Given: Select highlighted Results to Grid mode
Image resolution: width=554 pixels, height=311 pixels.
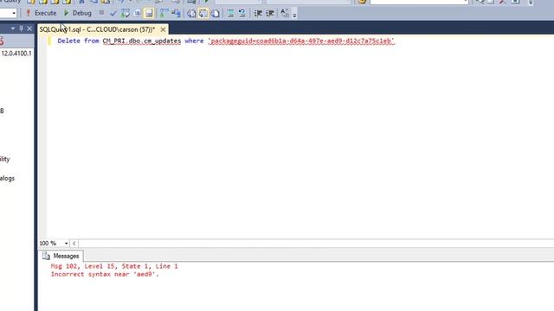Looking at the screenshot, I should pyautogui.click(x=203, y=14).
